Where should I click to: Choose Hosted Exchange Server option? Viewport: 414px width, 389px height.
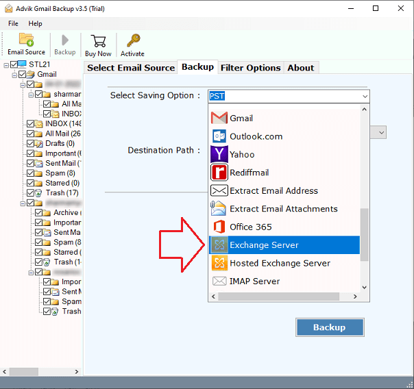[x=284, y=263]
